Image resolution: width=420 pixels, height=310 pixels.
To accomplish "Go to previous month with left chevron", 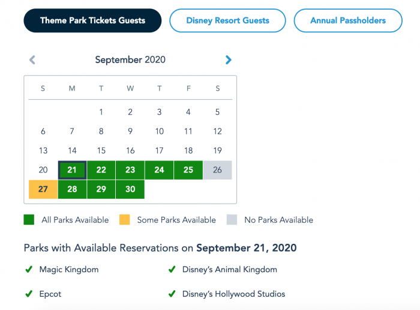I will [x=32, y=60].
